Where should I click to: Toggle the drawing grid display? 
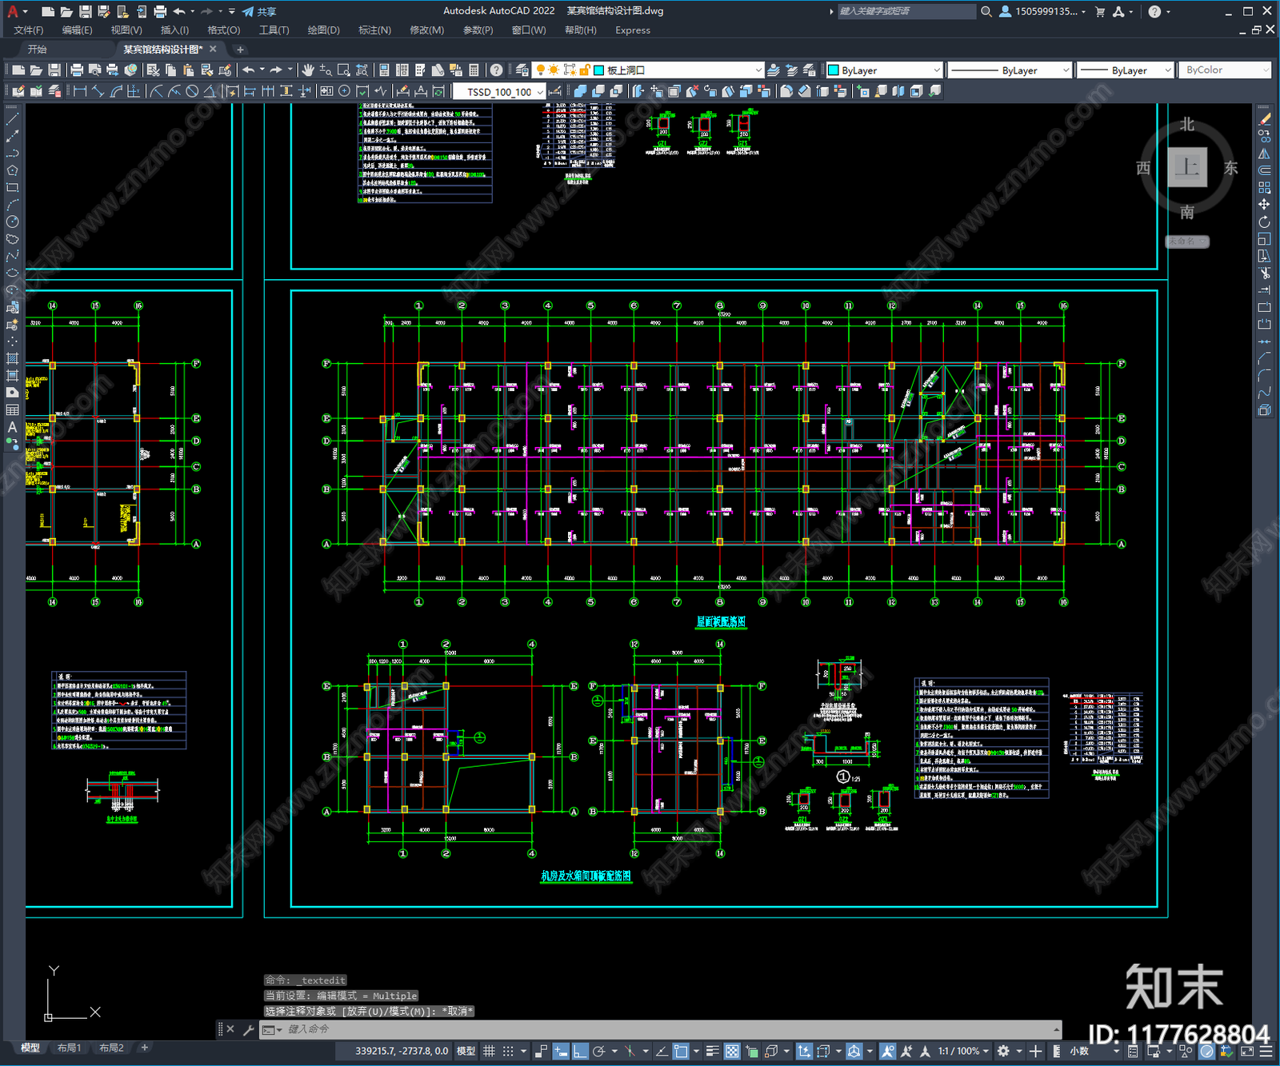coord(490,1051)
